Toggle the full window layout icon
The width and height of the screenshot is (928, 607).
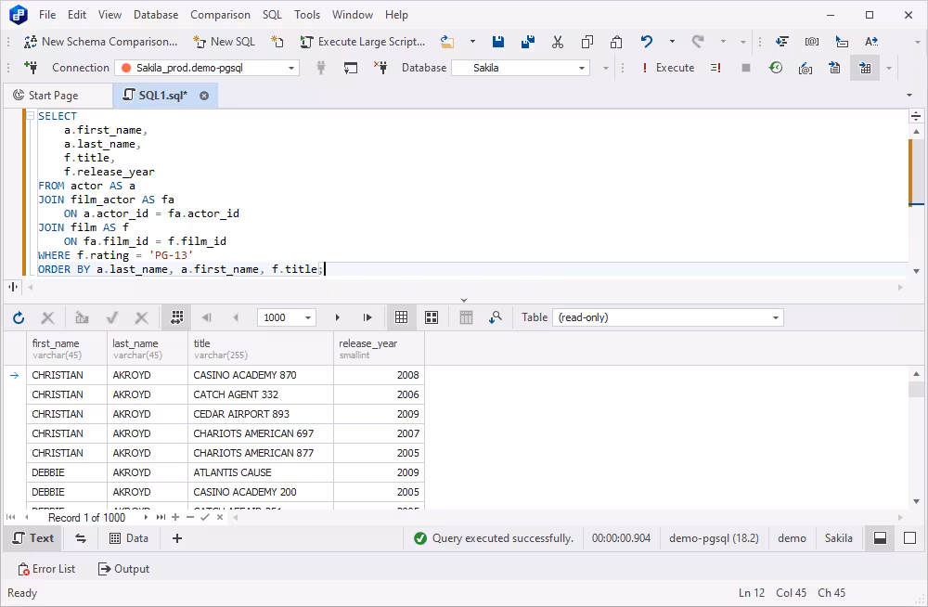tap(909, 538)
